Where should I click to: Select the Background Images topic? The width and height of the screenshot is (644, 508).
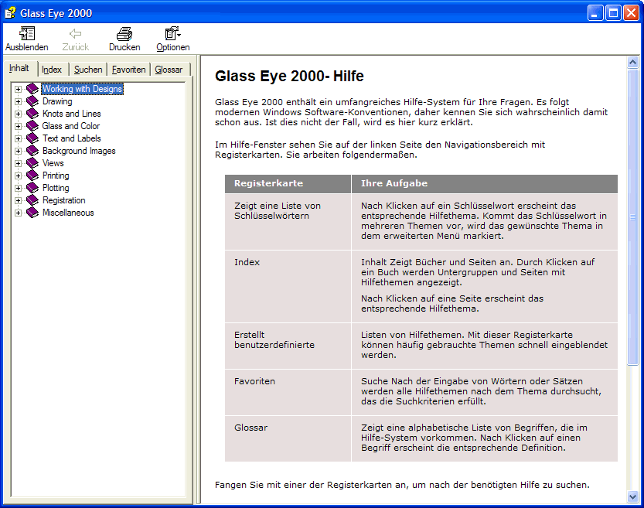pyautogui.click(x=79, y=151)
